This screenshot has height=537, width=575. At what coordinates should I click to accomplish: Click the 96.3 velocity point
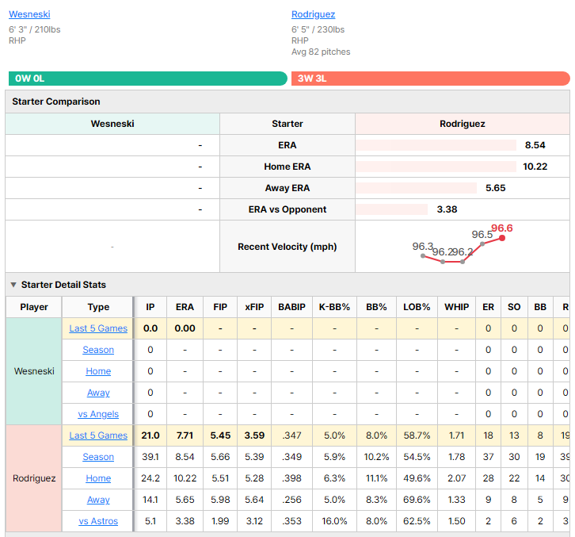click(x=423, y=256)
